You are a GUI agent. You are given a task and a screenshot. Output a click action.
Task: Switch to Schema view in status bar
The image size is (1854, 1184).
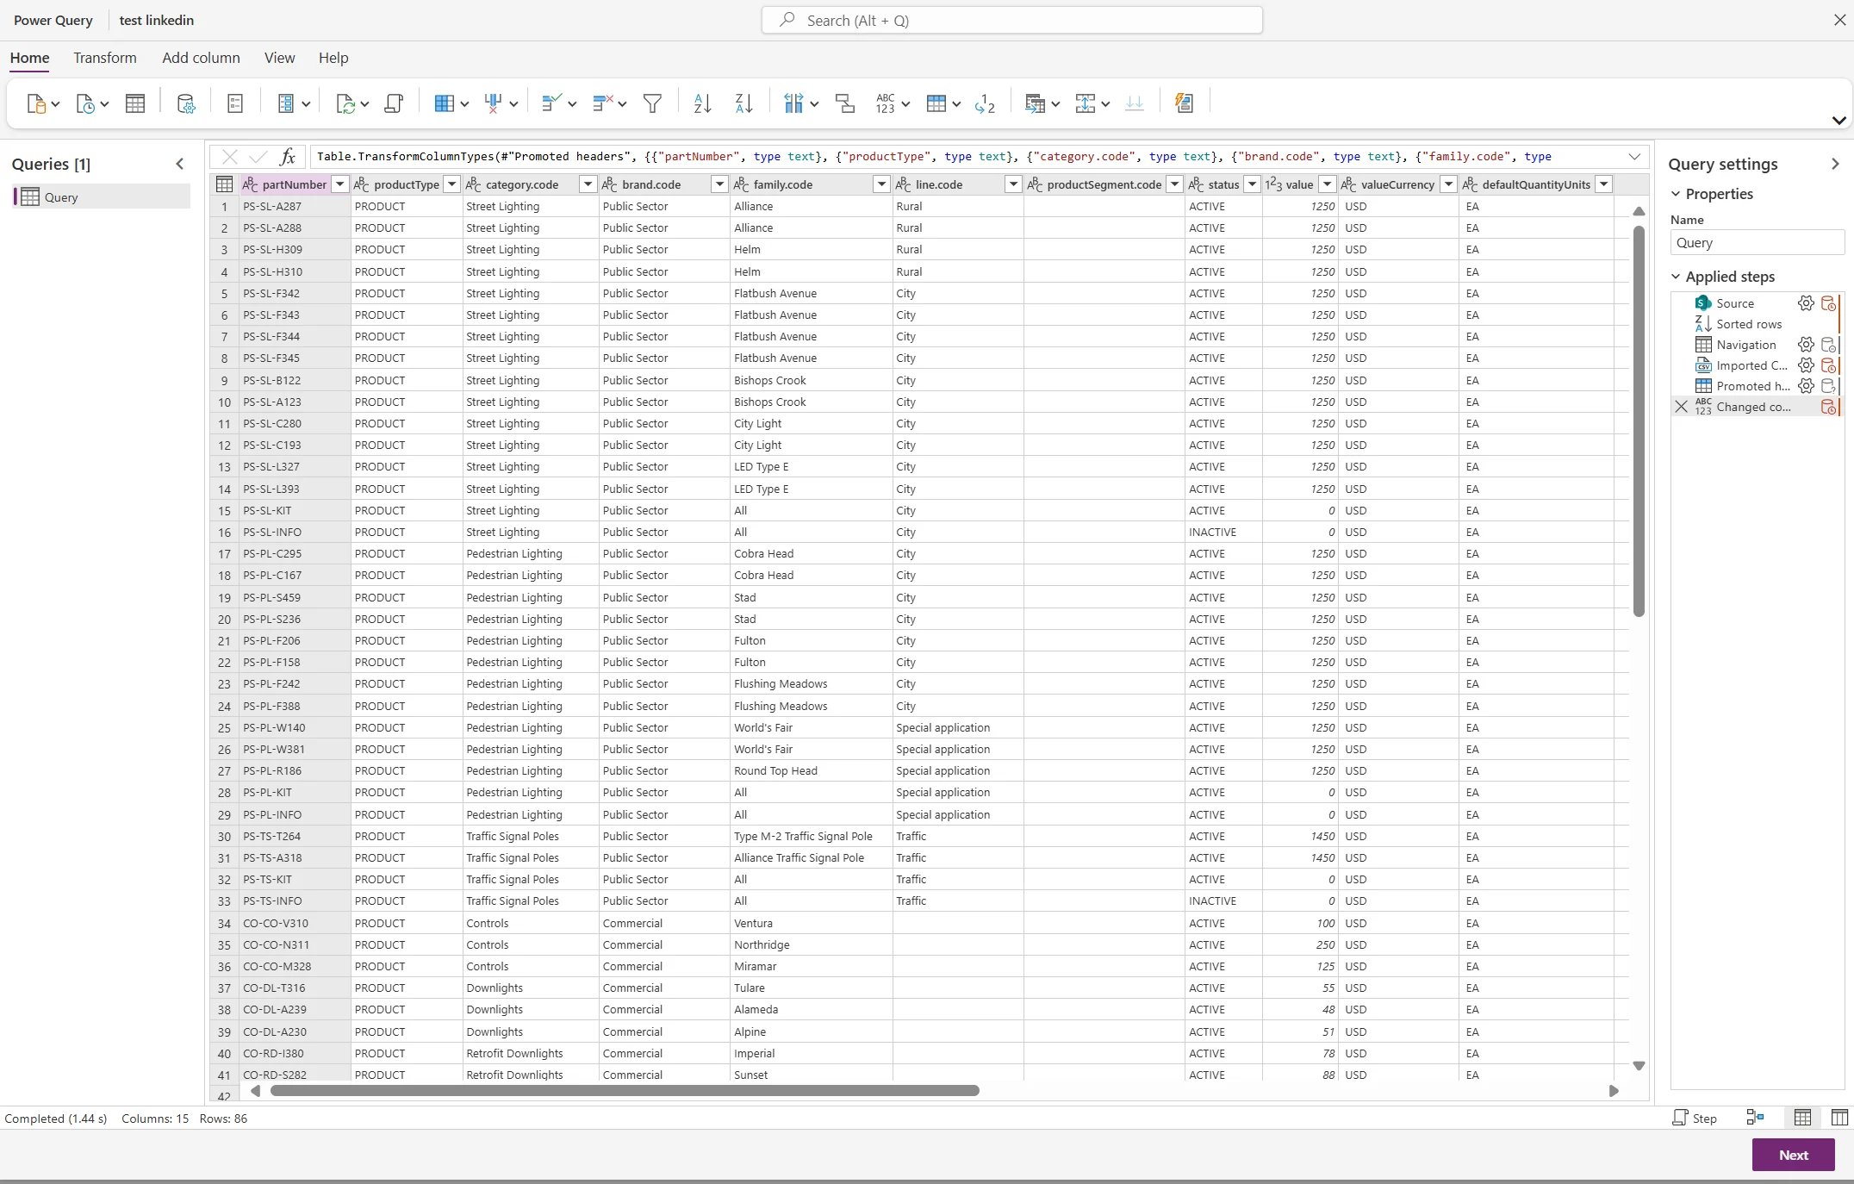[x=1839, y=1118]
